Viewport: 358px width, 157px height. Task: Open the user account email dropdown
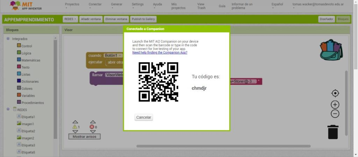coord(318,6)
